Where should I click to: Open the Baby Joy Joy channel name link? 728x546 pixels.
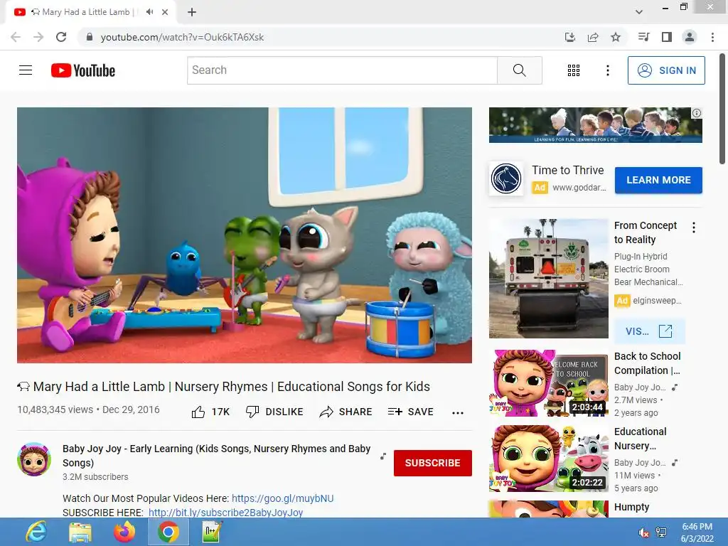216,456
